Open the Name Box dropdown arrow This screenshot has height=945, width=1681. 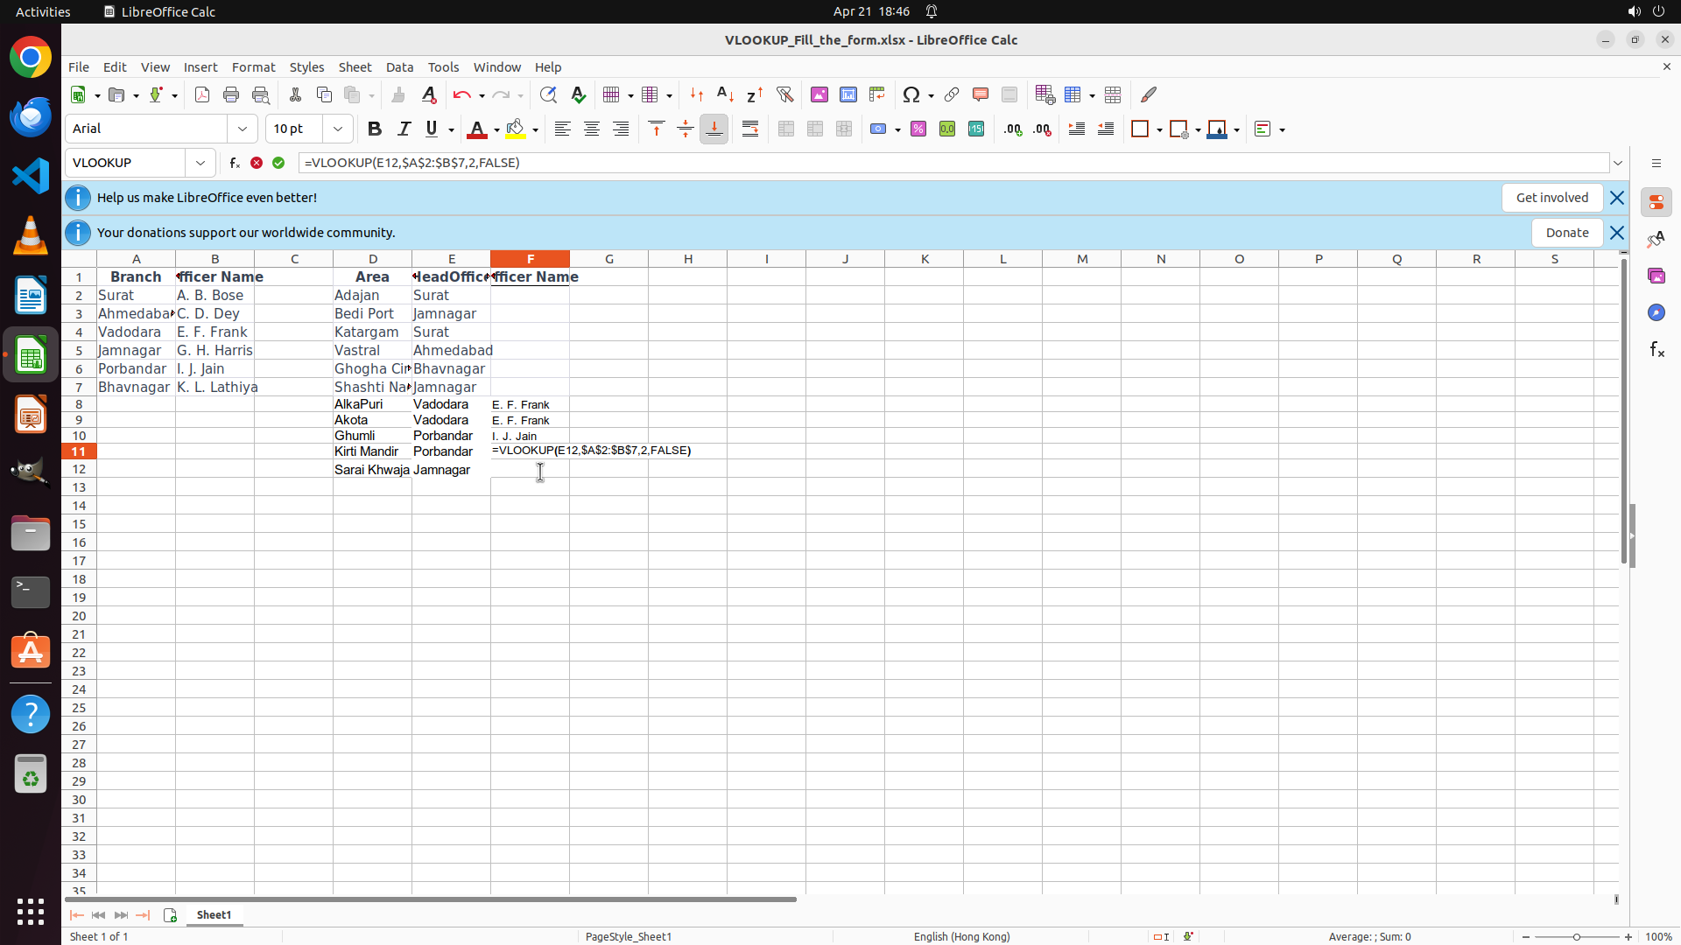click(x=200, y=163)
